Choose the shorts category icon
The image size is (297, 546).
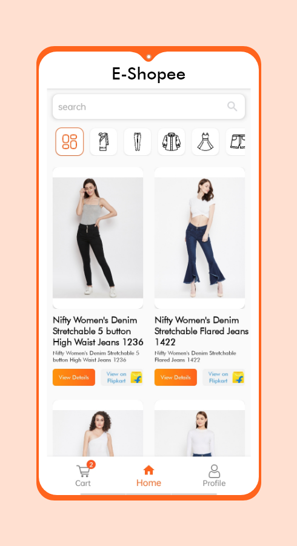pyautogui.click(x=236, y=141)
